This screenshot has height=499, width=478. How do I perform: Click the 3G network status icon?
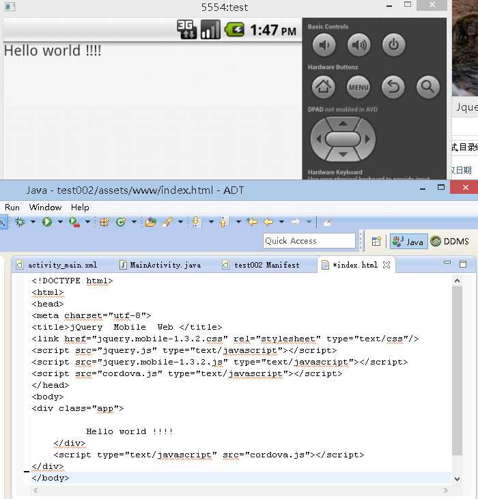187,29
